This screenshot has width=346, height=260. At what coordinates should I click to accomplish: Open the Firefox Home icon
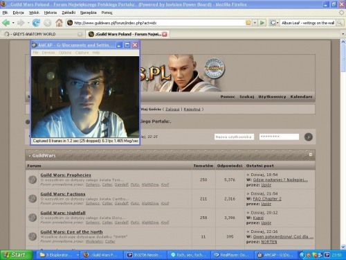click(x=59, y=23)
